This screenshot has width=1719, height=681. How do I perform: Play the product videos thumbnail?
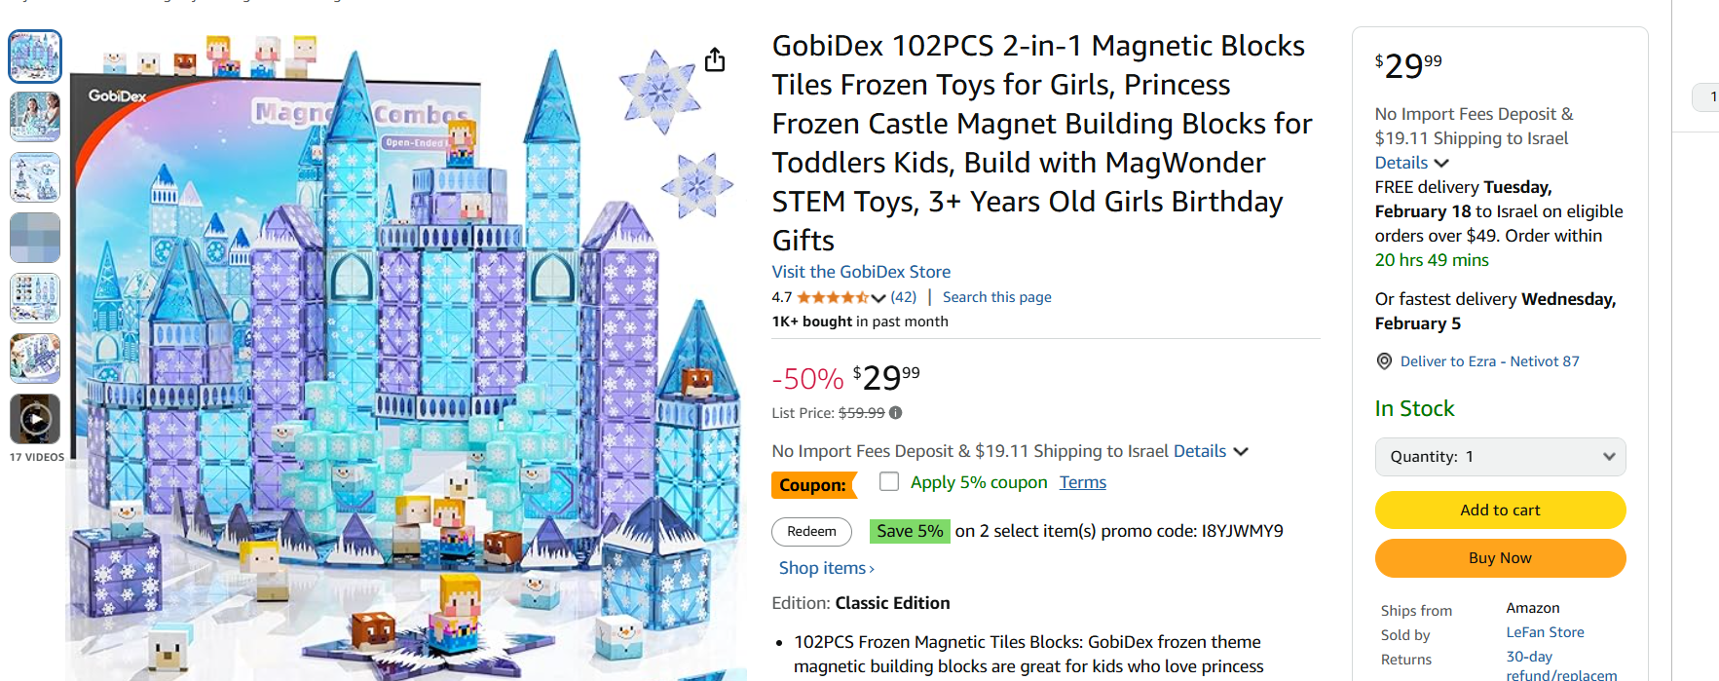tap(35, 419)
